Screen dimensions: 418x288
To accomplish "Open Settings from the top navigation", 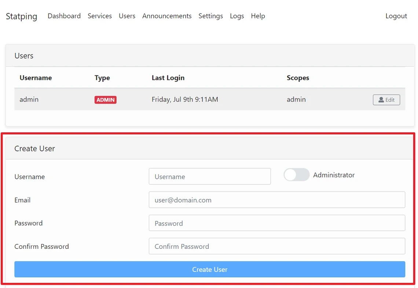I will click(x=210, y=16).
